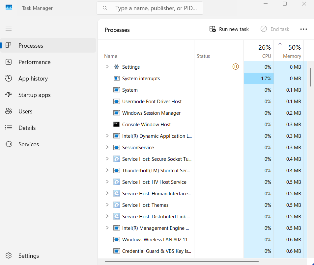Expand the SessionService process row

(x=107, y=147)
